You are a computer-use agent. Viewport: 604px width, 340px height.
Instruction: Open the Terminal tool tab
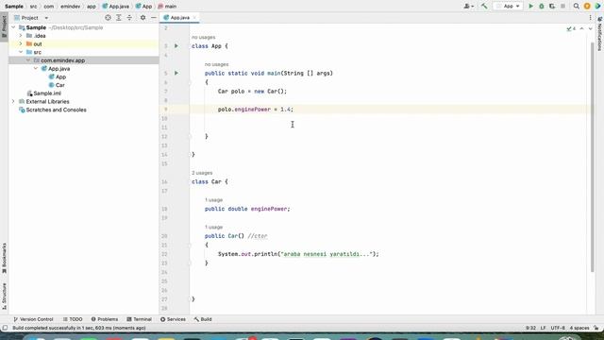tap(139, 319)
